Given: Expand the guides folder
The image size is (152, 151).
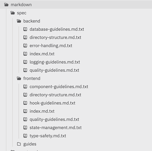Looking at the screenshot, I should click(x=30, y=144).
